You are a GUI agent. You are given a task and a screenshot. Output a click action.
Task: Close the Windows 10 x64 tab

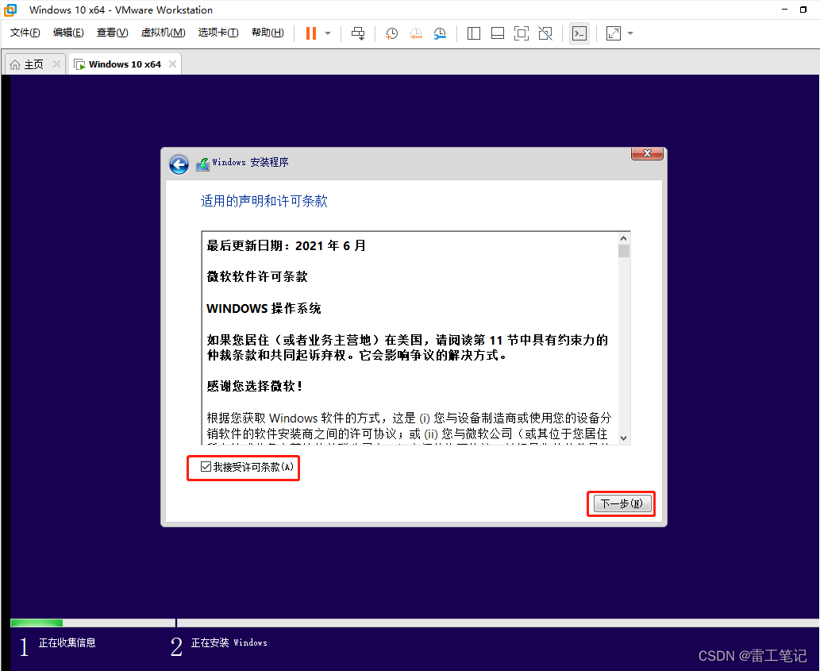click(172, 64)
